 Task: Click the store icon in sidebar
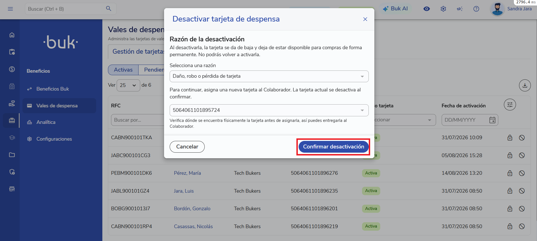[12, 189]
